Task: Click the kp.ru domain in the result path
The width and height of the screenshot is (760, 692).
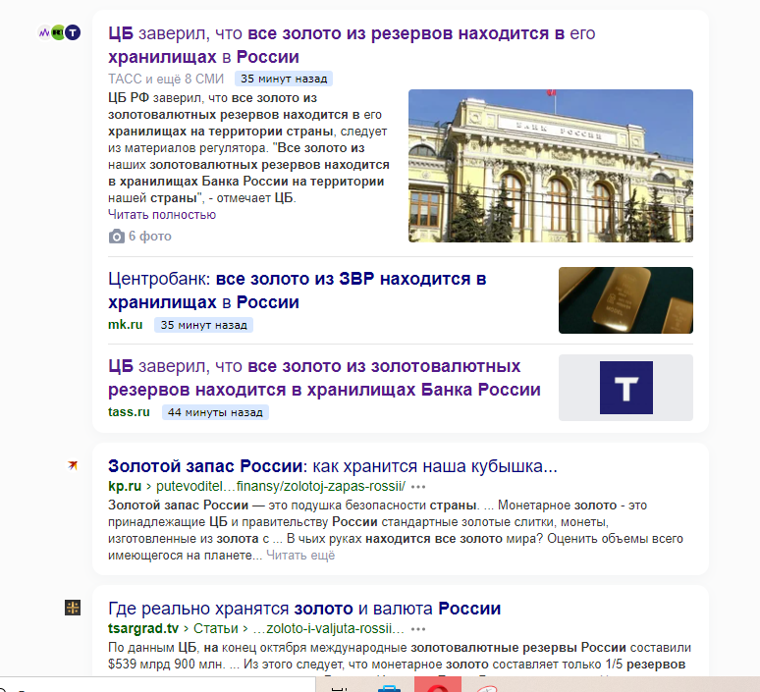Action: [125, 486]
